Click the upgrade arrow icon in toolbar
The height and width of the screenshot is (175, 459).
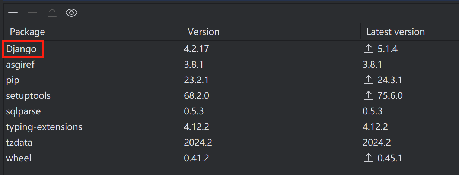[52, 13]
